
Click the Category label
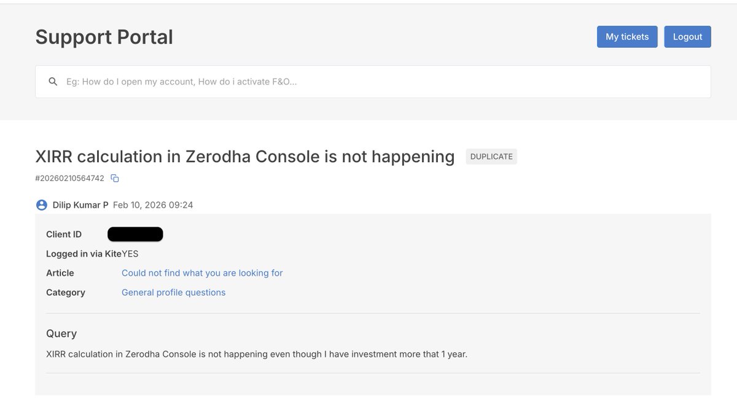(66, 293)
